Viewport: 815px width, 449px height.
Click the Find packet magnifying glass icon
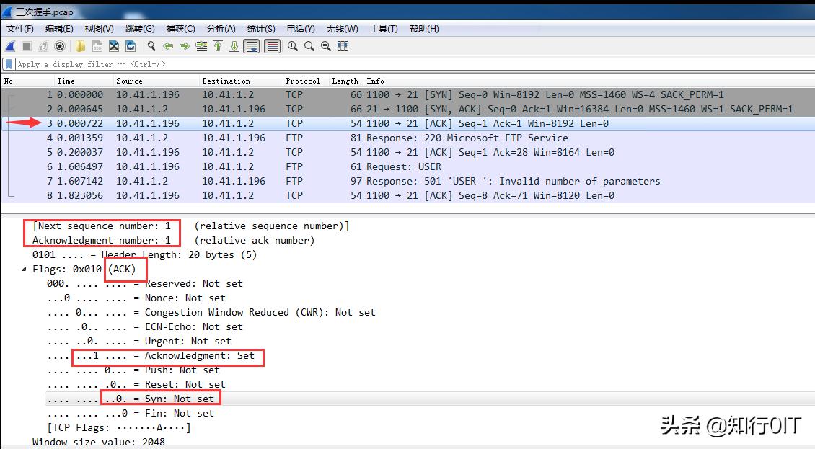coord(151,46)
